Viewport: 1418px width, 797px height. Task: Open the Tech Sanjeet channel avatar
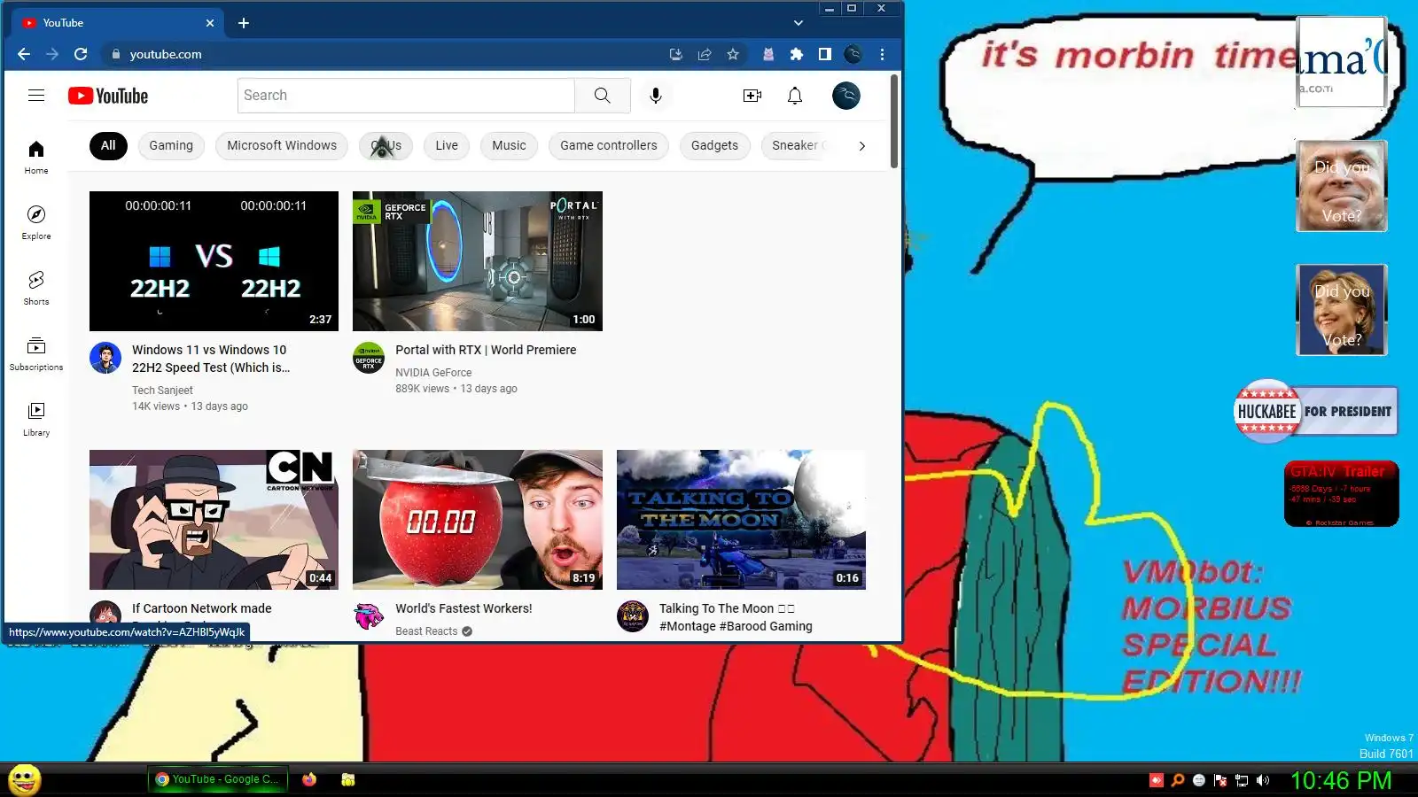point(105,358)
